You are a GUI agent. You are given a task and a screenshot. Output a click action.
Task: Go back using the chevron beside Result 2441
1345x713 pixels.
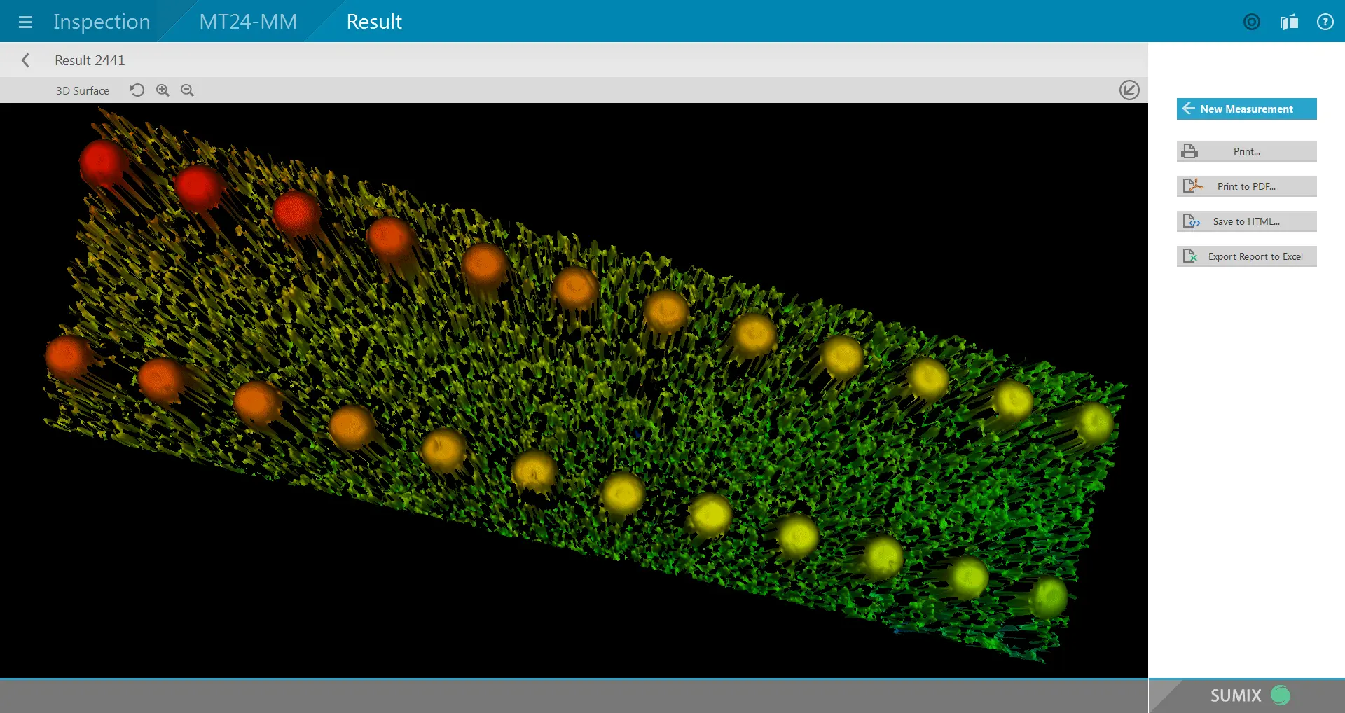pyautogui.click(x=26, y=60)
